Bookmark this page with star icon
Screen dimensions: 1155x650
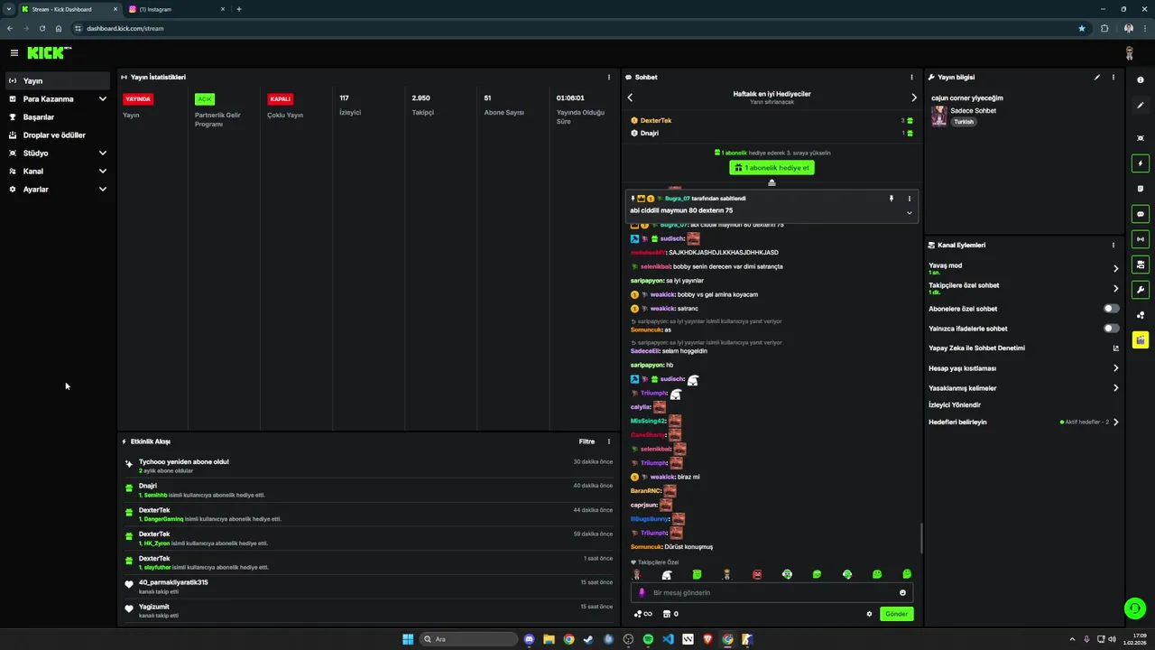point(1082,28)
